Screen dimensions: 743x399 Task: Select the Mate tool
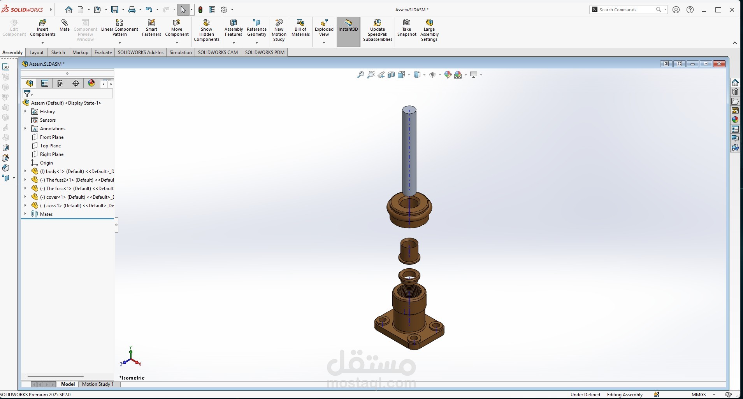(x=65, y=26)
